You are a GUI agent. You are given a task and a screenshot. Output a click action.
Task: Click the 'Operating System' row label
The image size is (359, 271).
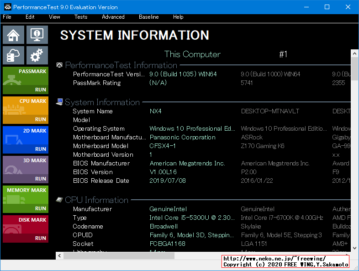pyautogui.click(x=99, y=128)
